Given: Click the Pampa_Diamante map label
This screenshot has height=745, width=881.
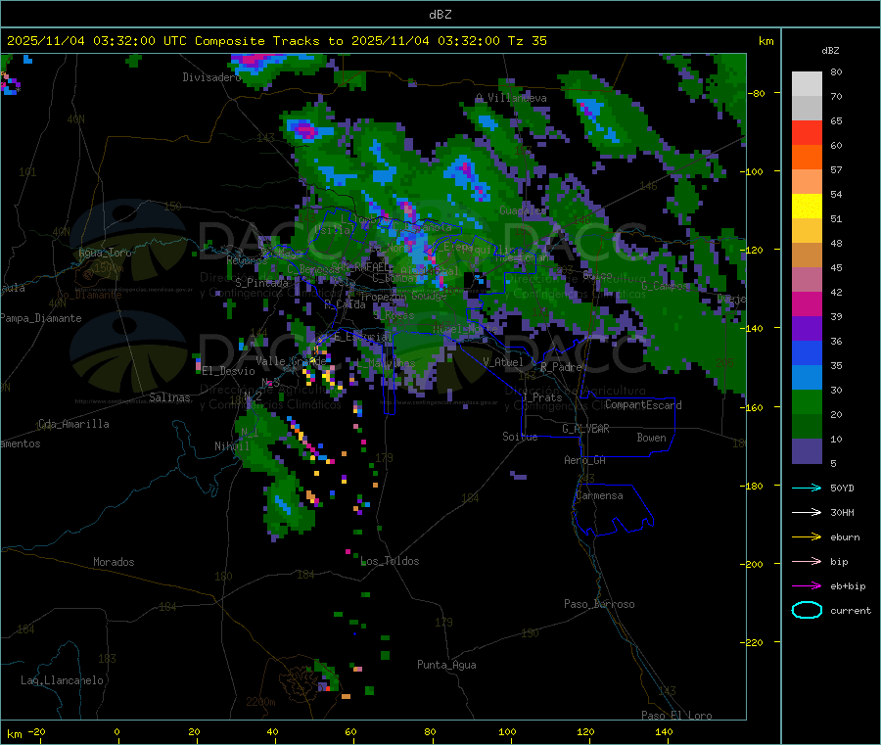Looking at the screenshot, I should point(41,318).
